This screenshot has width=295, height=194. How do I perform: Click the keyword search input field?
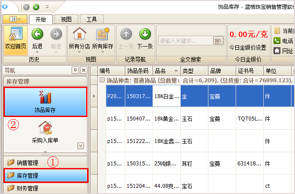(x=185, y=41)
